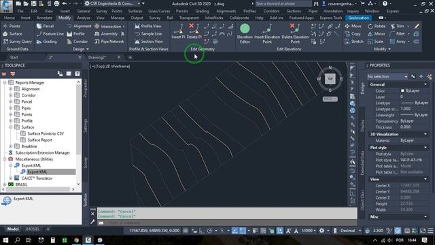The image size is (435, 245).
Task: Click the Prospector side tab
Action: [x=86, y=88]
